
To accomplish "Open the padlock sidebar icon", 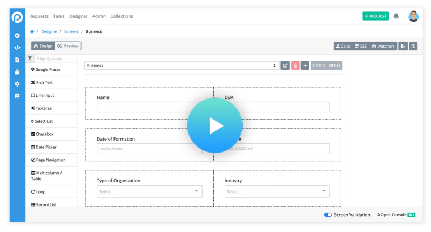I will [x=17, y=72].
